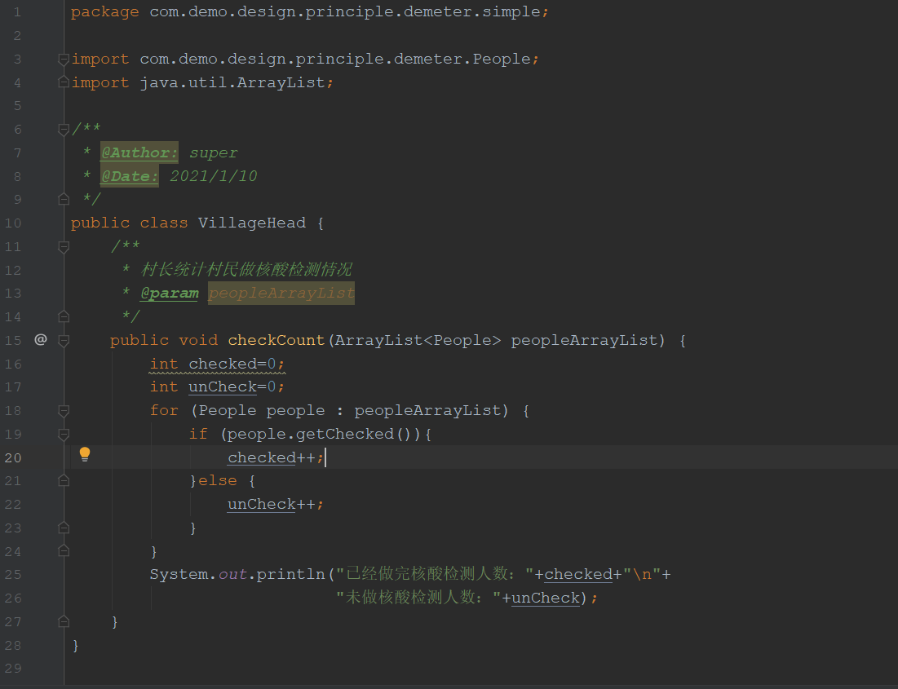Click the fold end marker on line 27
This screenshot has height=689, width=898.
point(64,621)
